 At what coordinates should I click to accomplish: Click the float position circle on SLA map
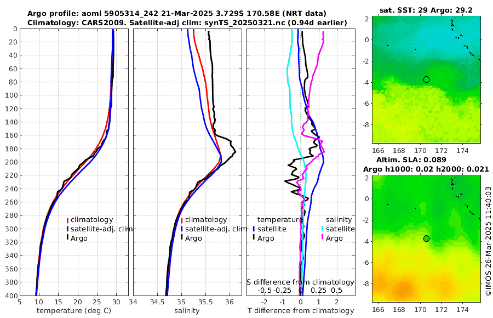click(x=426, y=238)
